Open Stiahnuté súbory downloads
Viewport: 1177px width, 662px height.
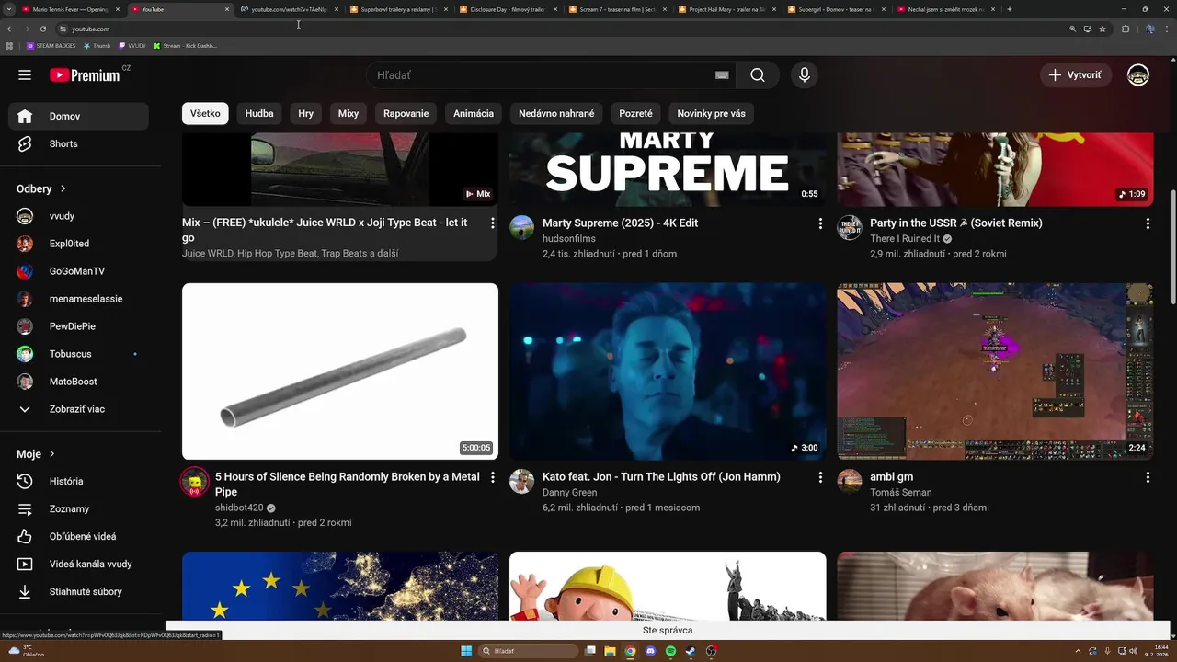(x=78, y=591)
